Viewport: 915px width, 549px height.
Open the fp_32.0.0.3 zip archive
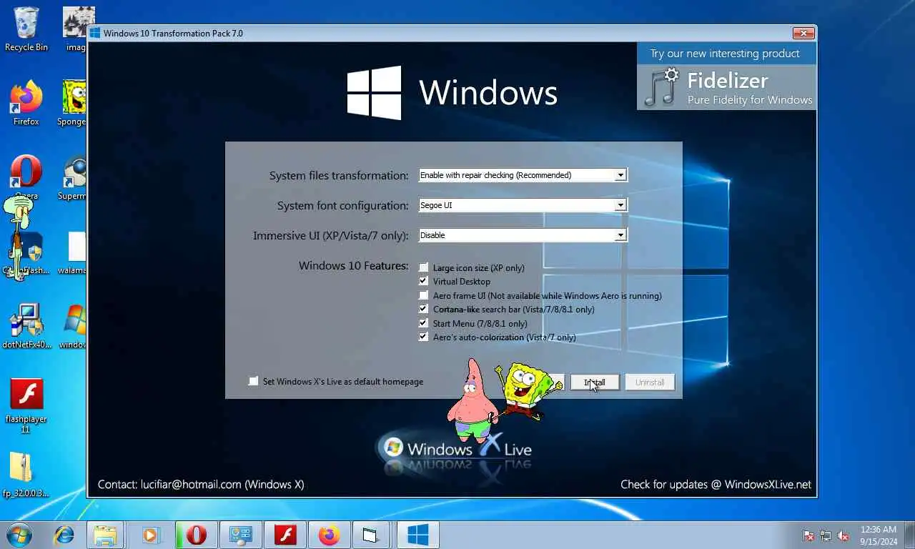(26, 475)
